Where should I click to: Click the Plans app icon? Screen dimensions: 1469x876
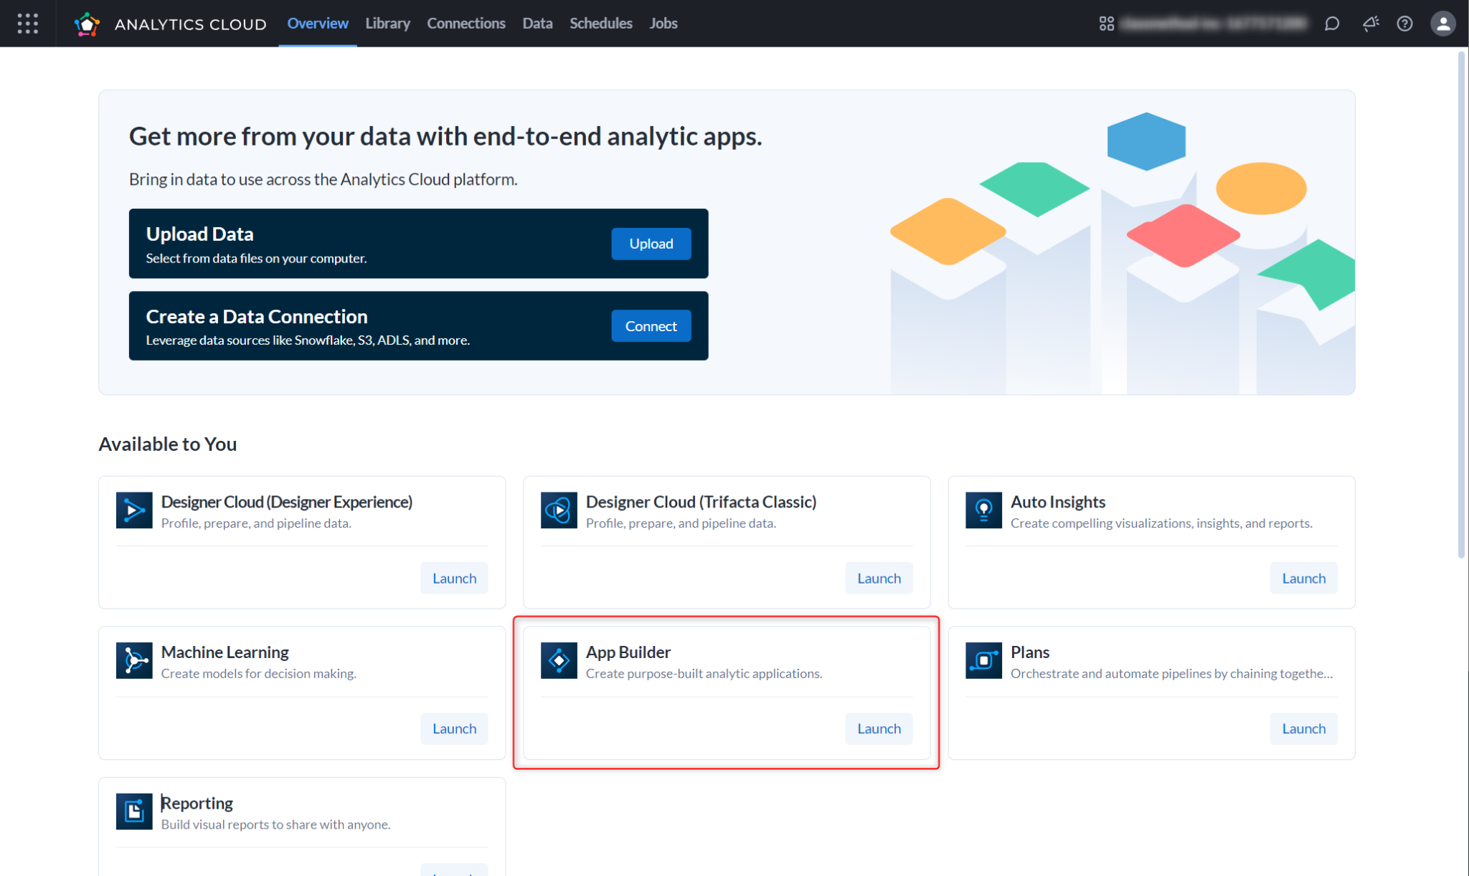(x=983, y=660)
